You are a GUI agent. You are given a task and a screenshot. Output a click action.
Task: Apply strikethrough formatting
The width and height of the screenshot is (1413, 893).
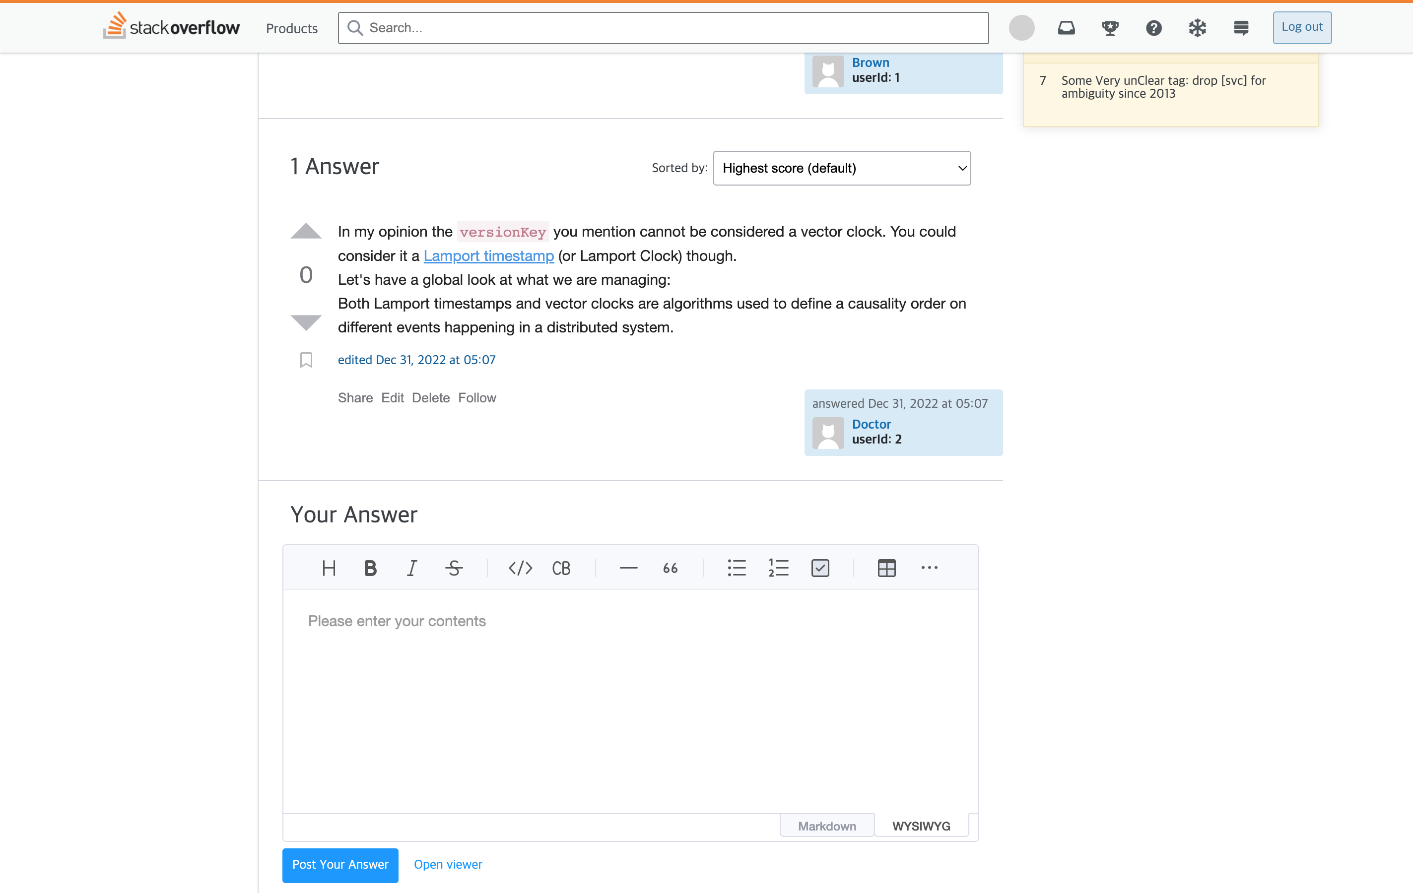pos(454,568)
